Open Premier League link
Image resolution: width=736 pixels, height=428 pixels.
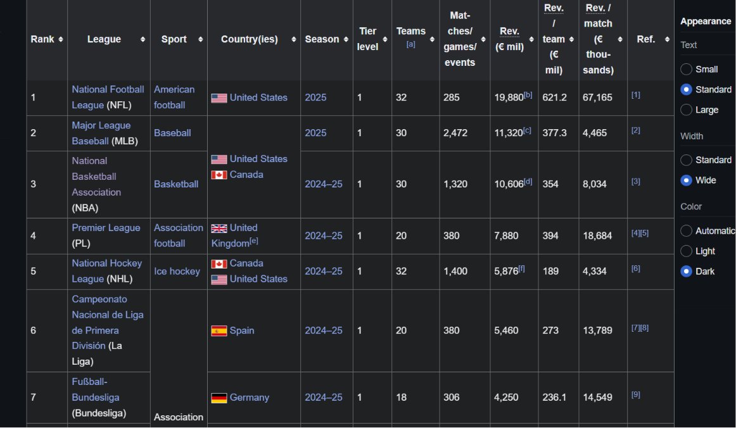(106, 227)
